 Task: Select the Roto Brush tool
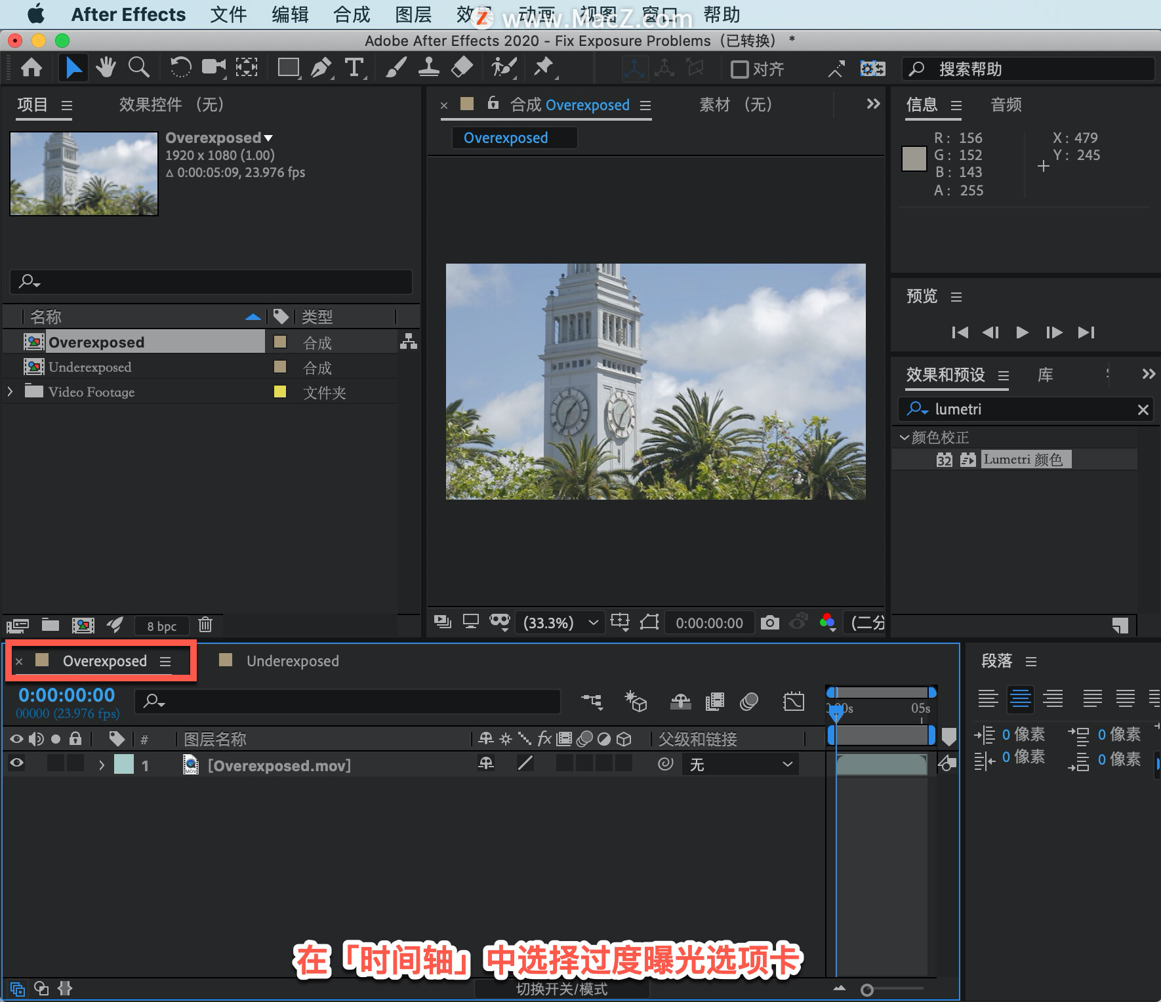point(504,68)
